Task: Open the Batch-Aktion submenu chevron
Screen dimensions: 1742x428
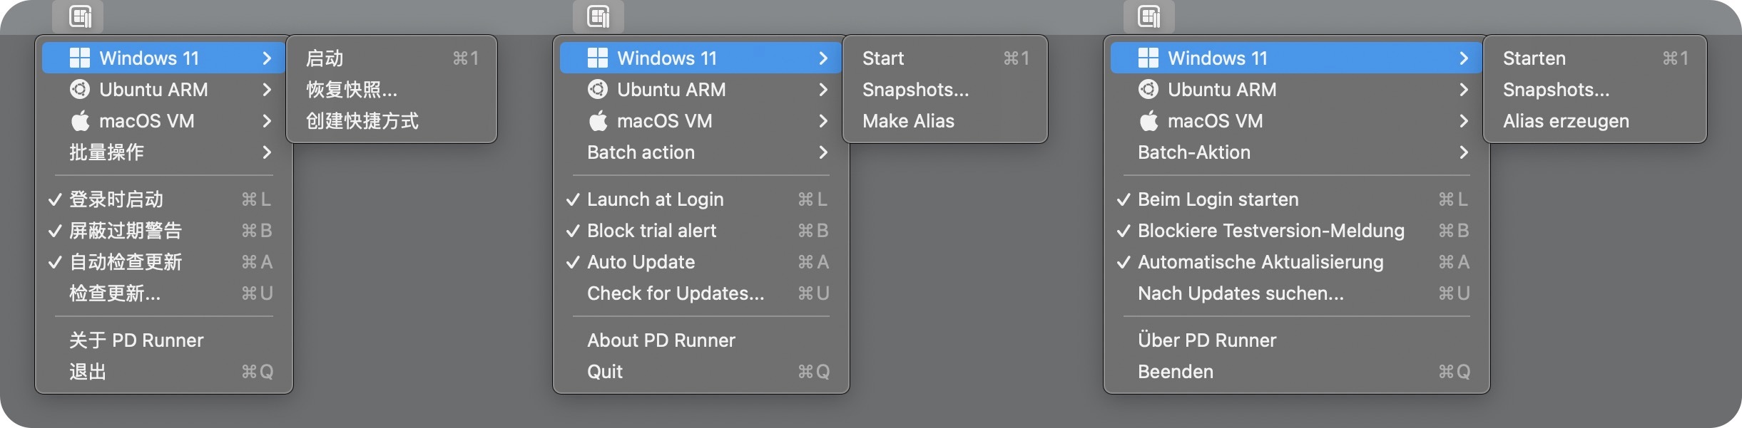Action: (x=1464, y=152)
